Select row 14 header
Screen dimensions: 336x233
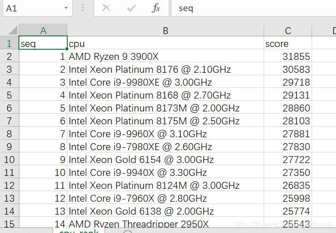tap(9, 210)
